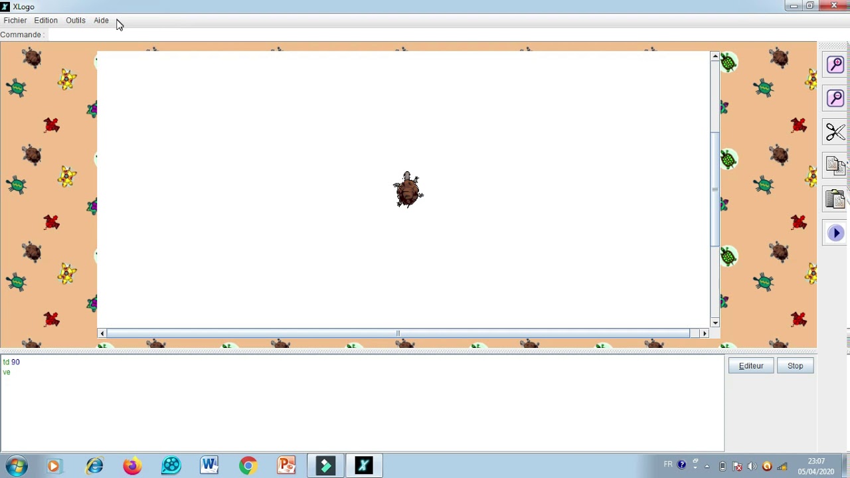Click the zoom in magnifier icon
The image size is (850, 478).
[x=835, y=64]
